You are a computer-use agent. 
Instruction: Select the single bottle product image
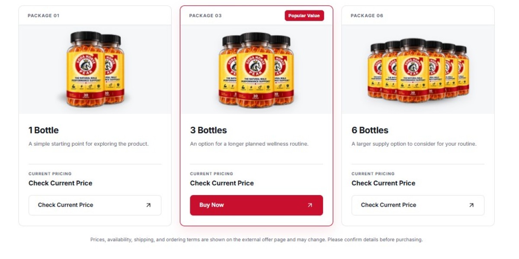click(x=95, y=69)
